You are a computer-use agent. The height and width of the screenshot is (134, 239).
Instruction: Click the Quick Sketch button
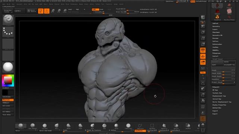[32, 11]
